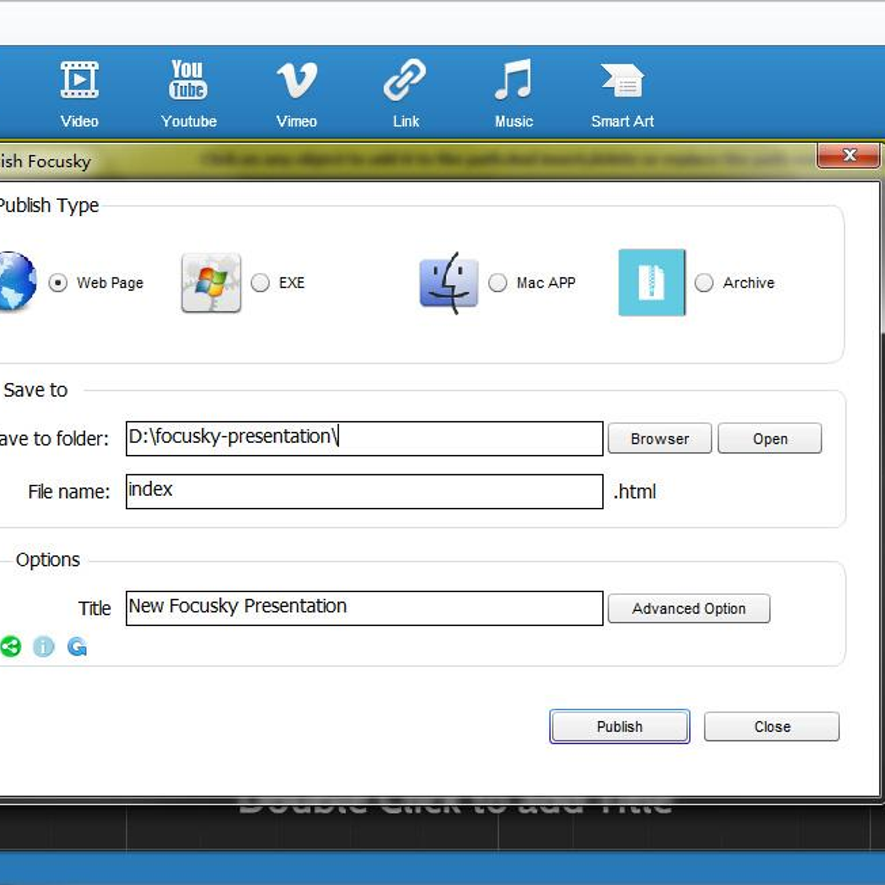Open the Youtube insert tool
885x885 pixels.
pos(189,94)
